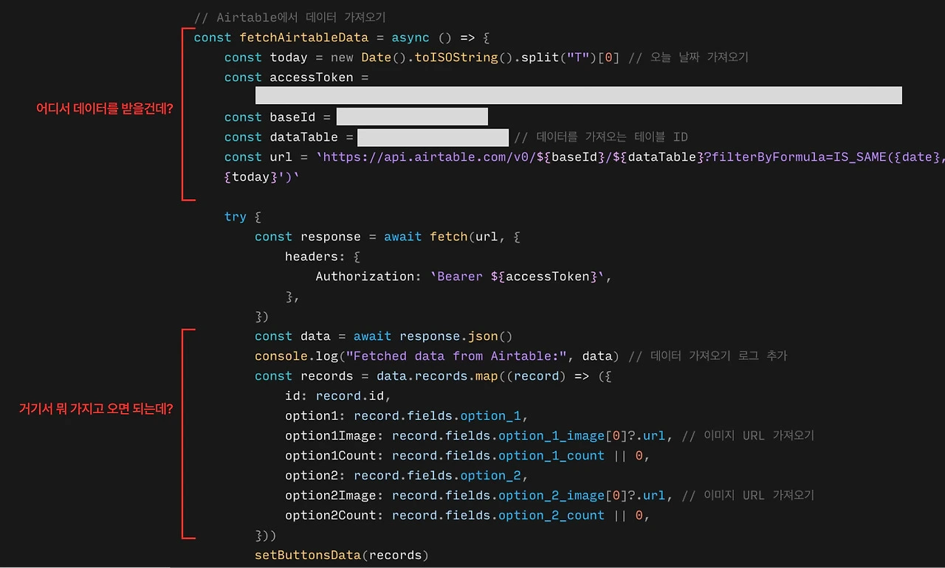Image resolution: width=945 pixels, height=568 pixels.
Task: Click the "id: record.id," line
Action: click(338, 396)
